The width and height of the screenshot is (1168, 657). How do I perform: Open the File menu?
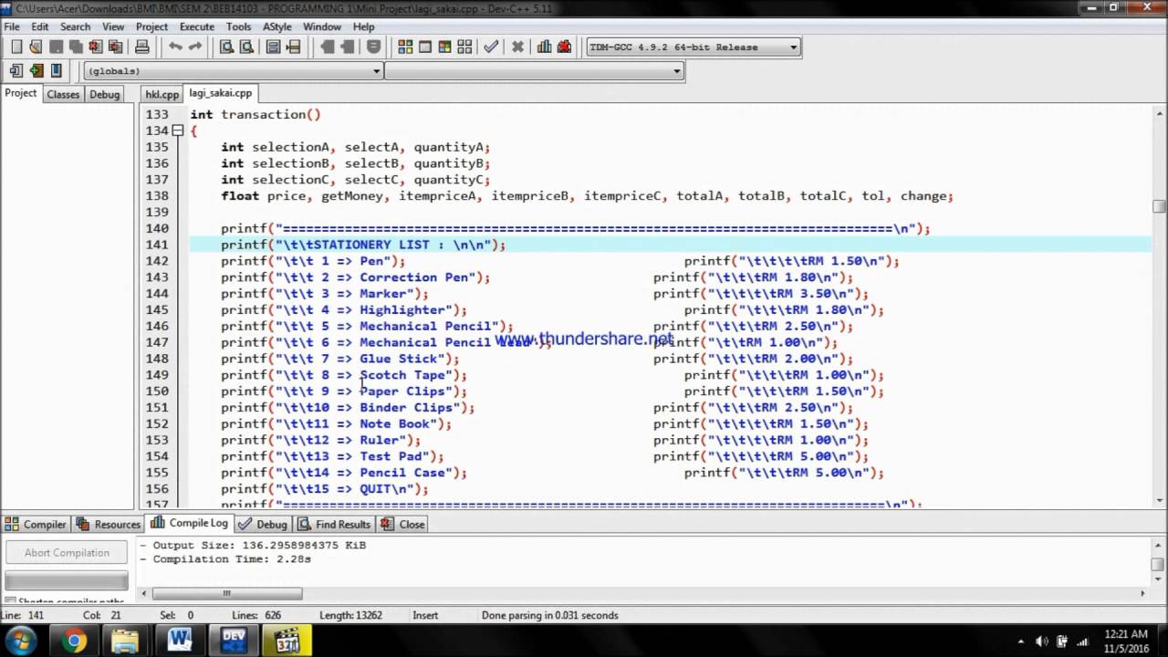(x=12, y=26)
